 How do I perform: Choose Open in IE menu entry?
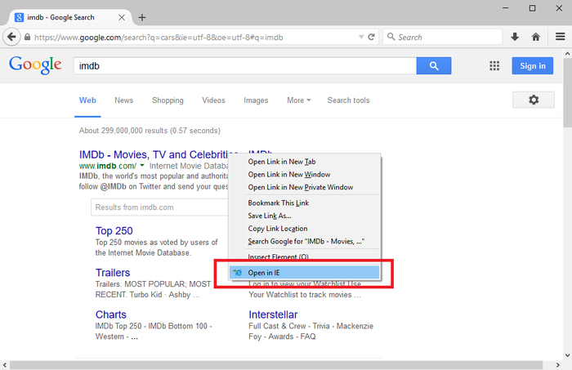click(x=305, y=273)
